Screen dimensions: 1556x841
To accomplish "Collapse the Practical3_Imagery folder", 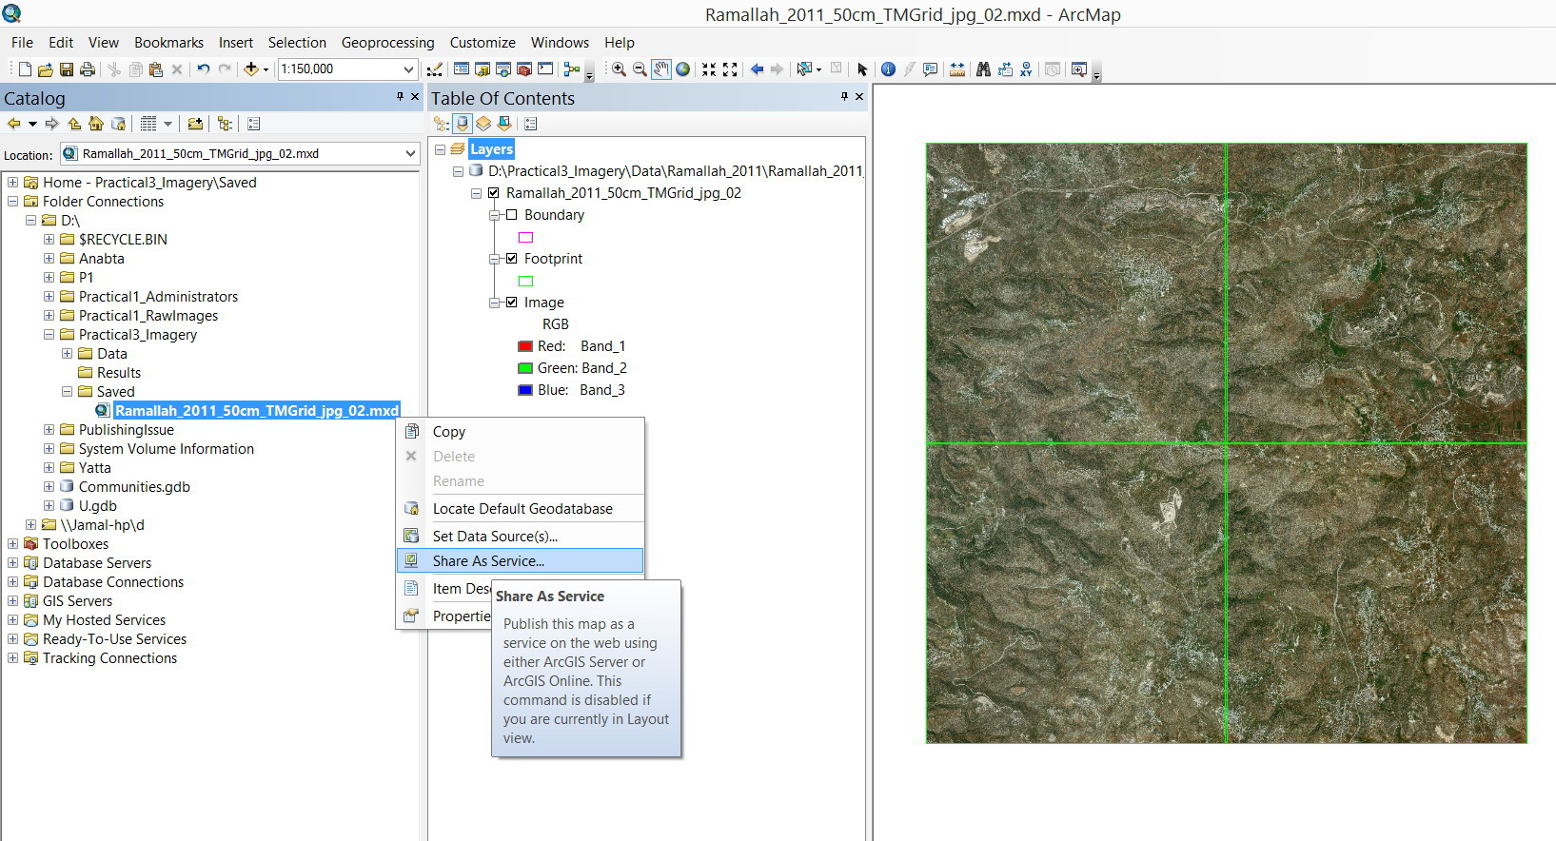I will click(49, 335).
